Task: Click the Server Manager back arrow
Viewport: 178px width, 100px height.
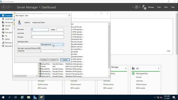Action: 4,7
